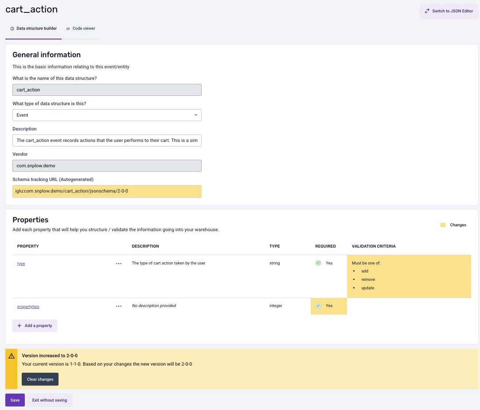Open the three-dots menu for the propertytwo property
This screenshot has height=410, width=480.
(x=119, y=306)
